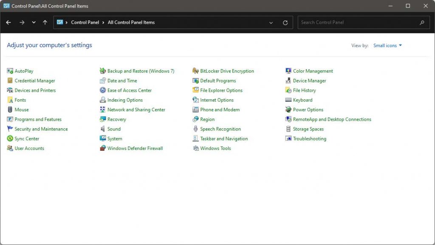The image size is (435, 245).
Task: Go back with the back arrow
Action: (x=8, y=23)
